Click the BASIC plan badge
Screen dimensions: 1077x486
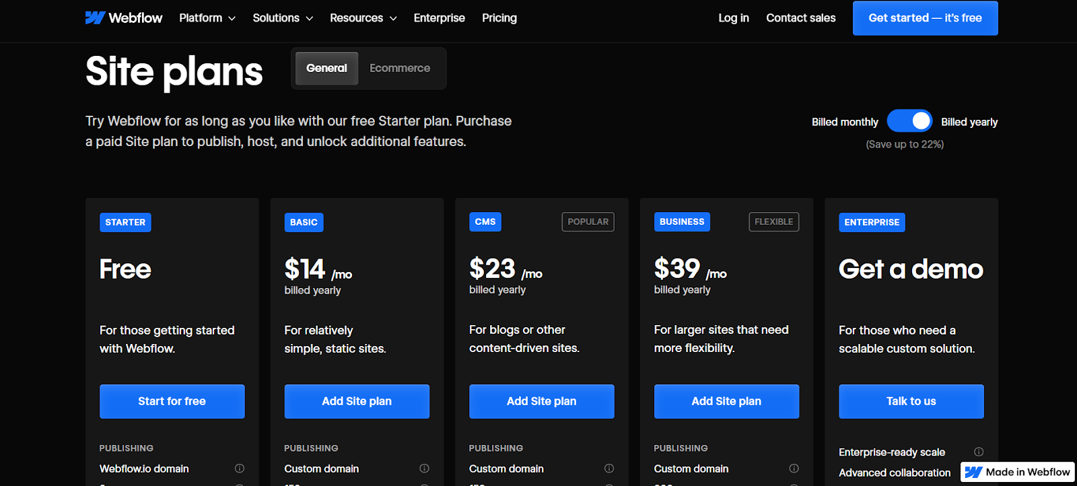click(304, 222)
